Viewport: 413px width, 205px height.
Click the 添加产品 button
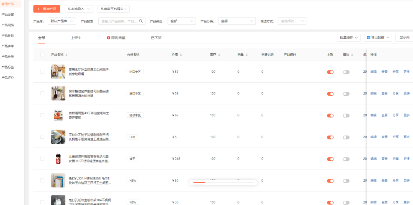click(x=47, y=9)
